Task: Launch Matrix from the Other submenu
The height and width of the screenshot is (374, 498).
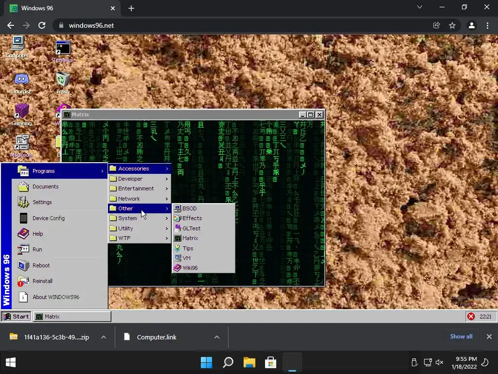Action: 203,238
